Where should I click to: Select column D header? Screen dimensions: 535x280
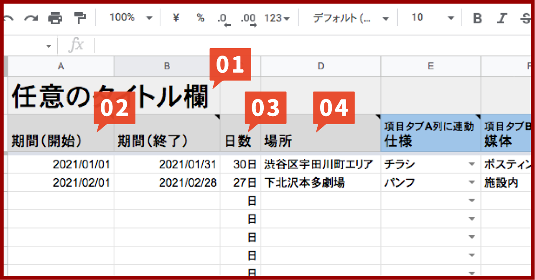click(320, 66)
